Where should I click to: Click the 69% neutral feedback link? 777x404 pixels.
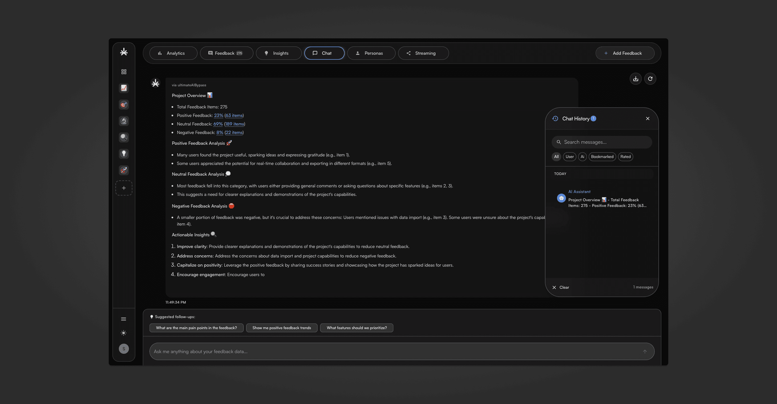point(218,124)
